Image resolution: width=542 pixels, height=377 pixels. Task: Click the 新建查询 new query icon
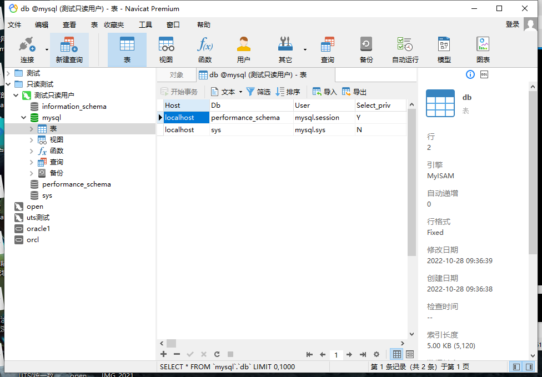tap(69, 50)
